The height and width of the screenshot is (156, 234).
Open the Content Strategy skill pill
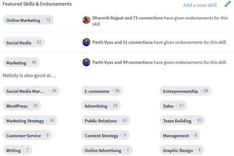click(x=106, y=135)
